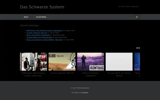Click the Ein paar Worte carousel caption

[x=119, y=74]
